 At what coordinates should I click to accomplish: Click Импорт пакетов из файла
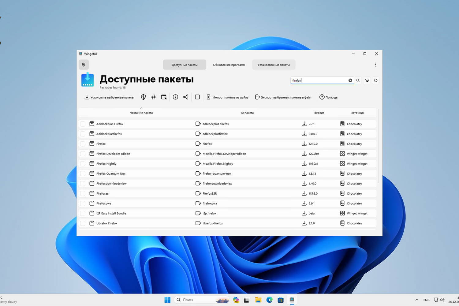227,97
